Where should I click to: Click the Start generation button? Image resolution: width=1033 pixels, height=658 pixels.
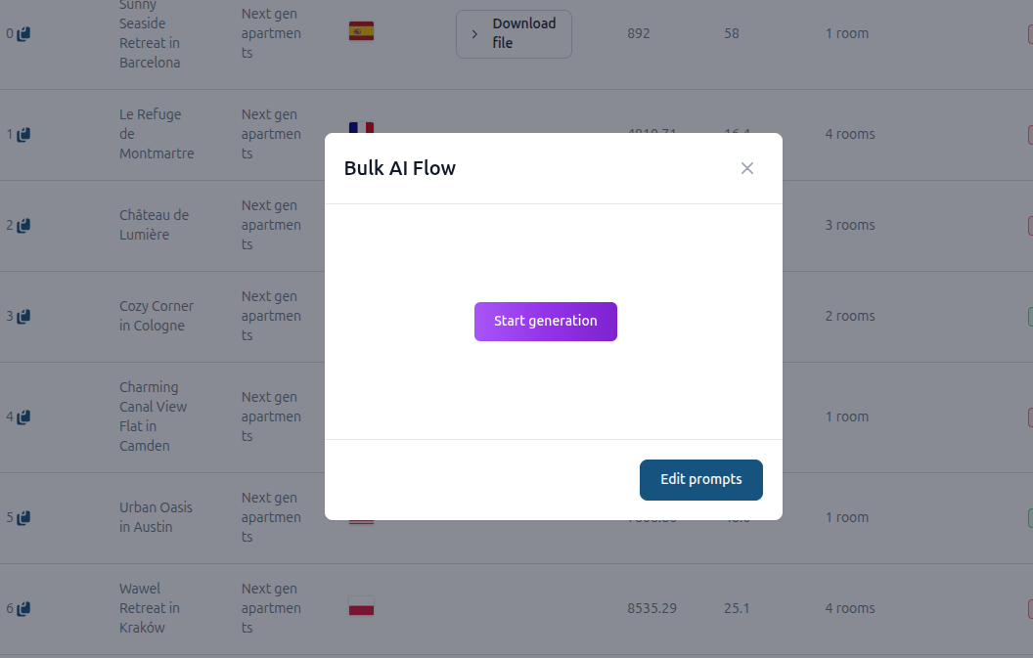(545, 322)
